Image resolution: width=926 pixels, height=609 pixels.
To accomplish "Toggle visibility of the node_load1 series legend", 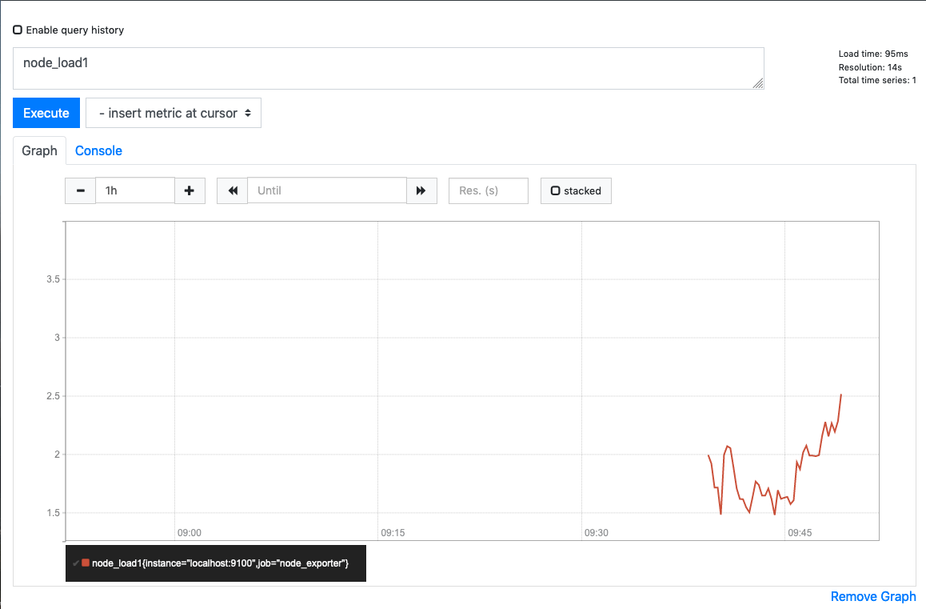I will tap(77, 563).
